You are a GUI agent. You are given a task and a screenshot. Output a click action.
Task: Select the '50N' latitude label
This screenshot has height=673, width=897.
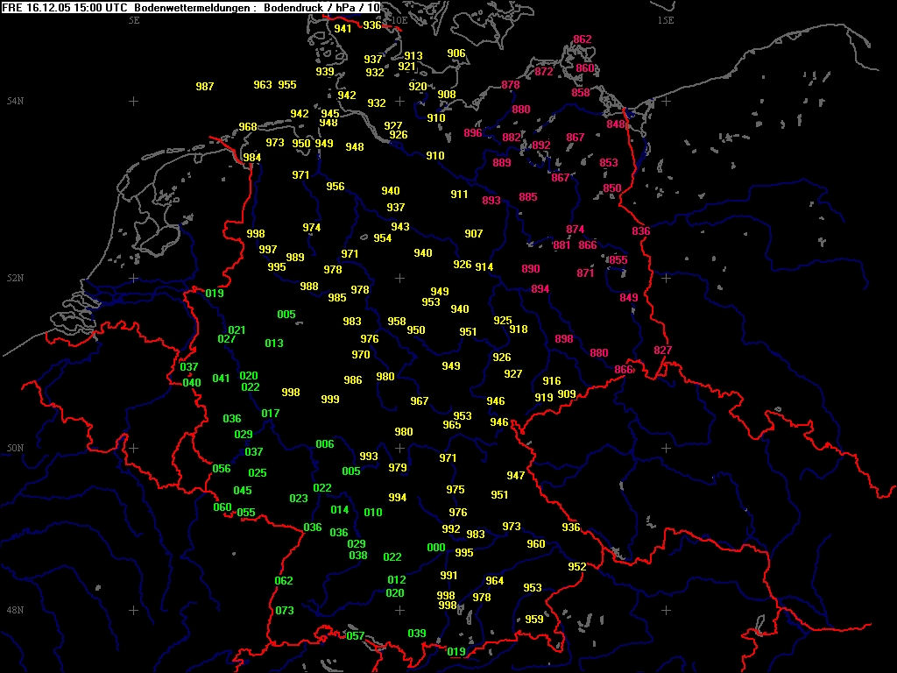click(16, 448)
